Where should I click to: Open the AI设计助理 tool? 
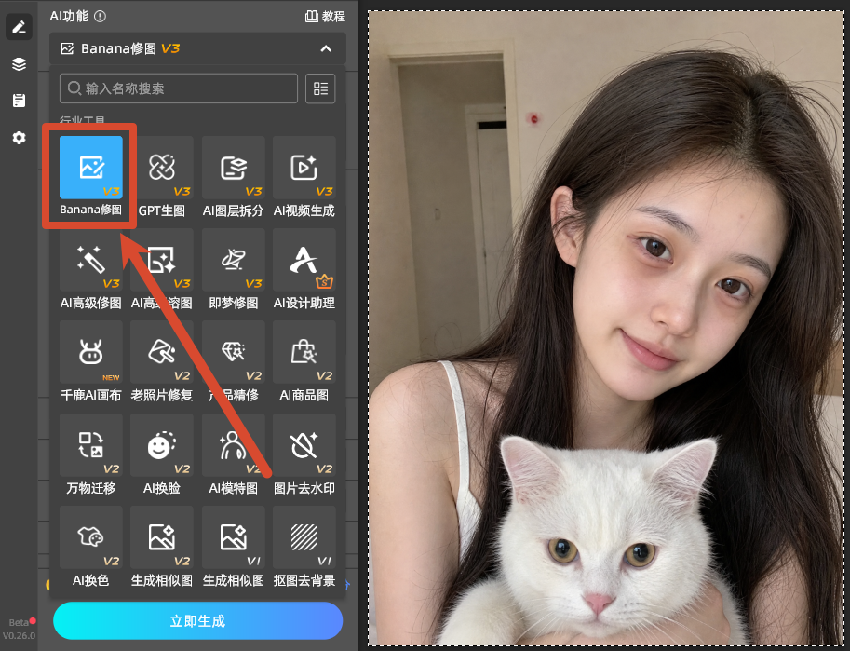[x=304, y=260]
